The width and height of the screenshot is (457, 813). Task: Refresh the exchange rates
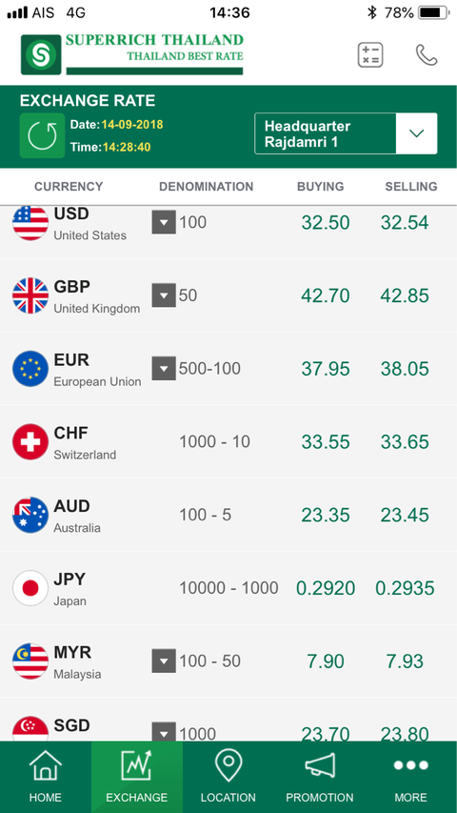(x=42, y=135)
